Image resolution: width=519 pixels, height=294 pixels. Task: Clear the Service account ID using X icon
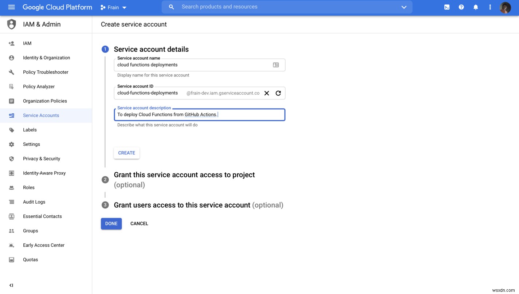(267, 93)
